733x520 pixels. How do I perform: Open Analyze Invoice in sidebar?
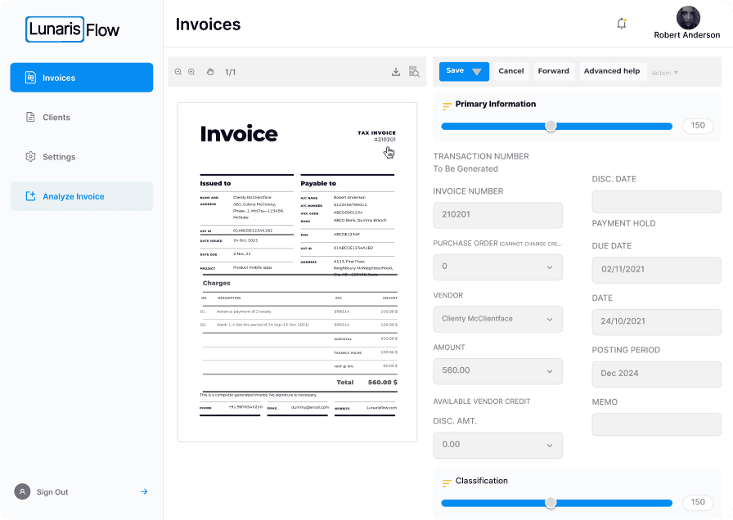pyautogui.click(x=81, y=196)
